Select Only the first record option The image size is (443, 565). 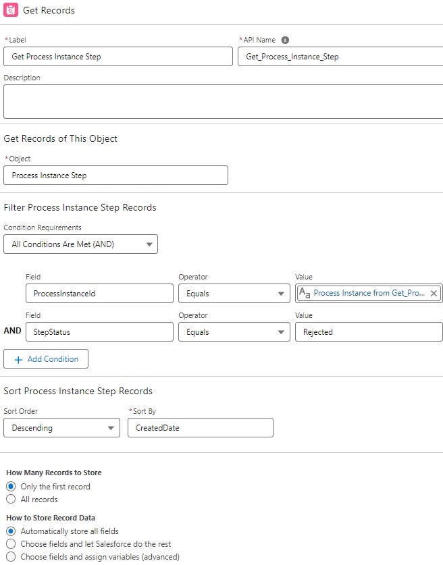(x=11, y=487)
